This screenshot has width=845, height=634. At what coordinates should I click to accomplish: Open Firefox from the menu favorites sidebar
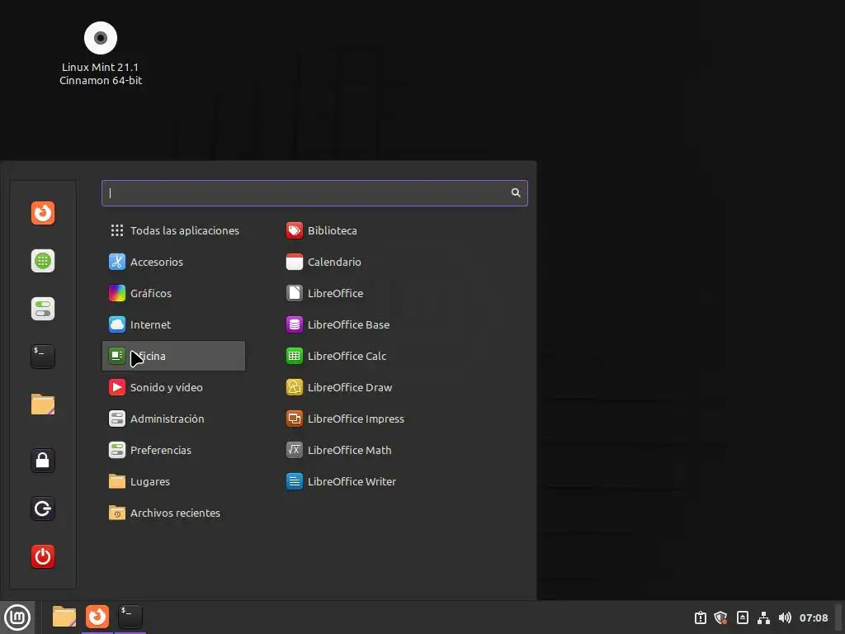[x=43, y=213]
